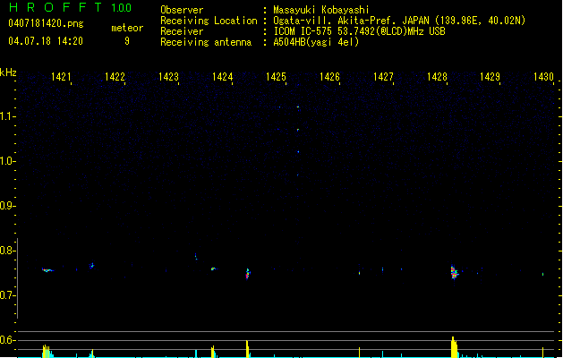Click the 'Receiving antenna' label
Viewport: 563px width, 358px height.
[x=206, y=42]
